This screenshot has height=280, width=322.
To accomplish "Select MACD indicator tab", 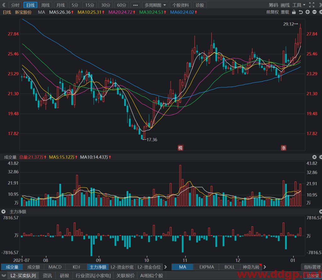I will (55, 267).
